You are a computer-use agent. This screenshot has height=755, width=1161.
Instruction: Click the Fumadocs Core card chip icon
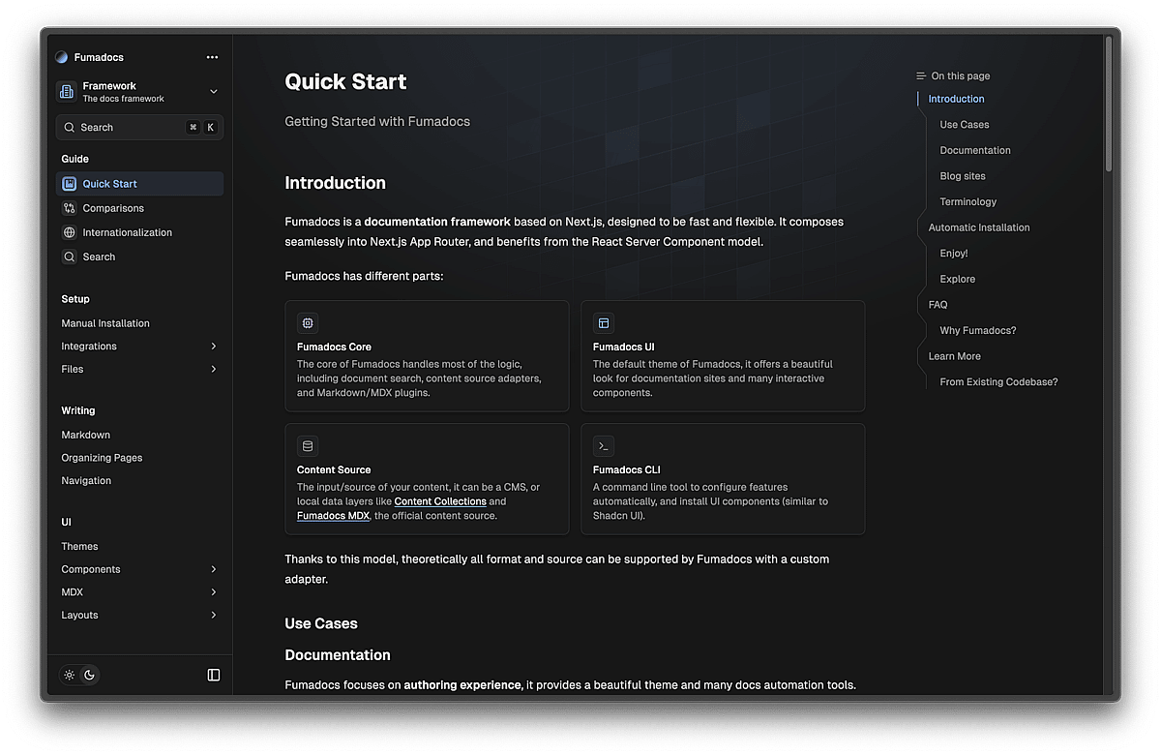pos(308,323)
